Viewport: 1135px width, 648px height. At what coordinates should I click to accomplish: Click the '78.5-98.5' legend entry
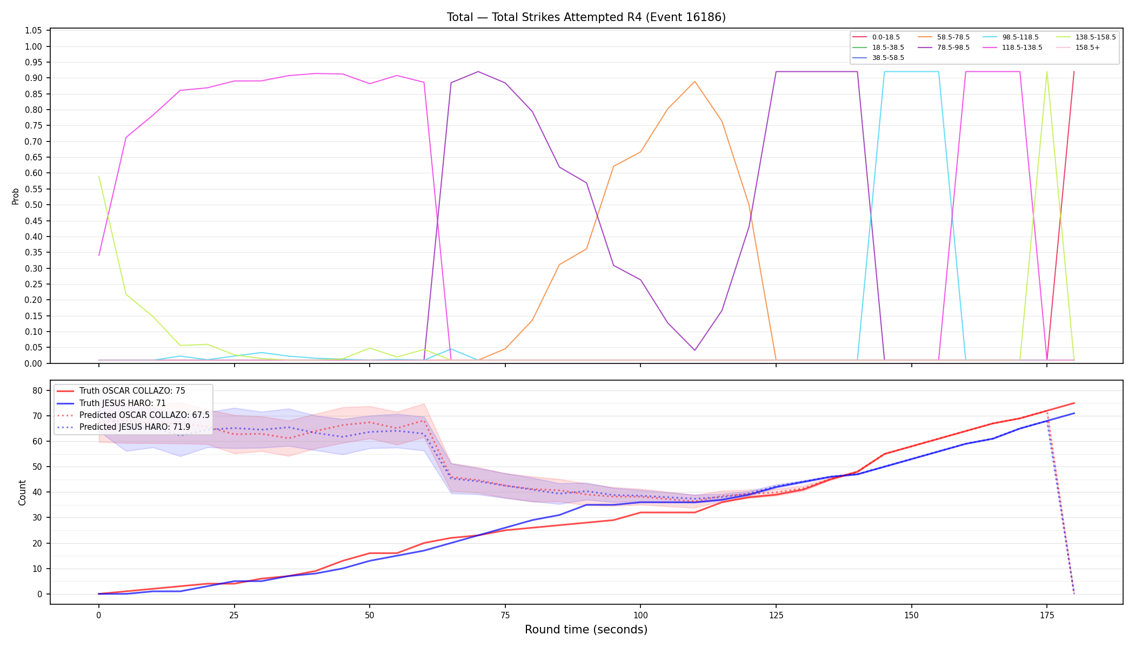click(x=944, y=48)
